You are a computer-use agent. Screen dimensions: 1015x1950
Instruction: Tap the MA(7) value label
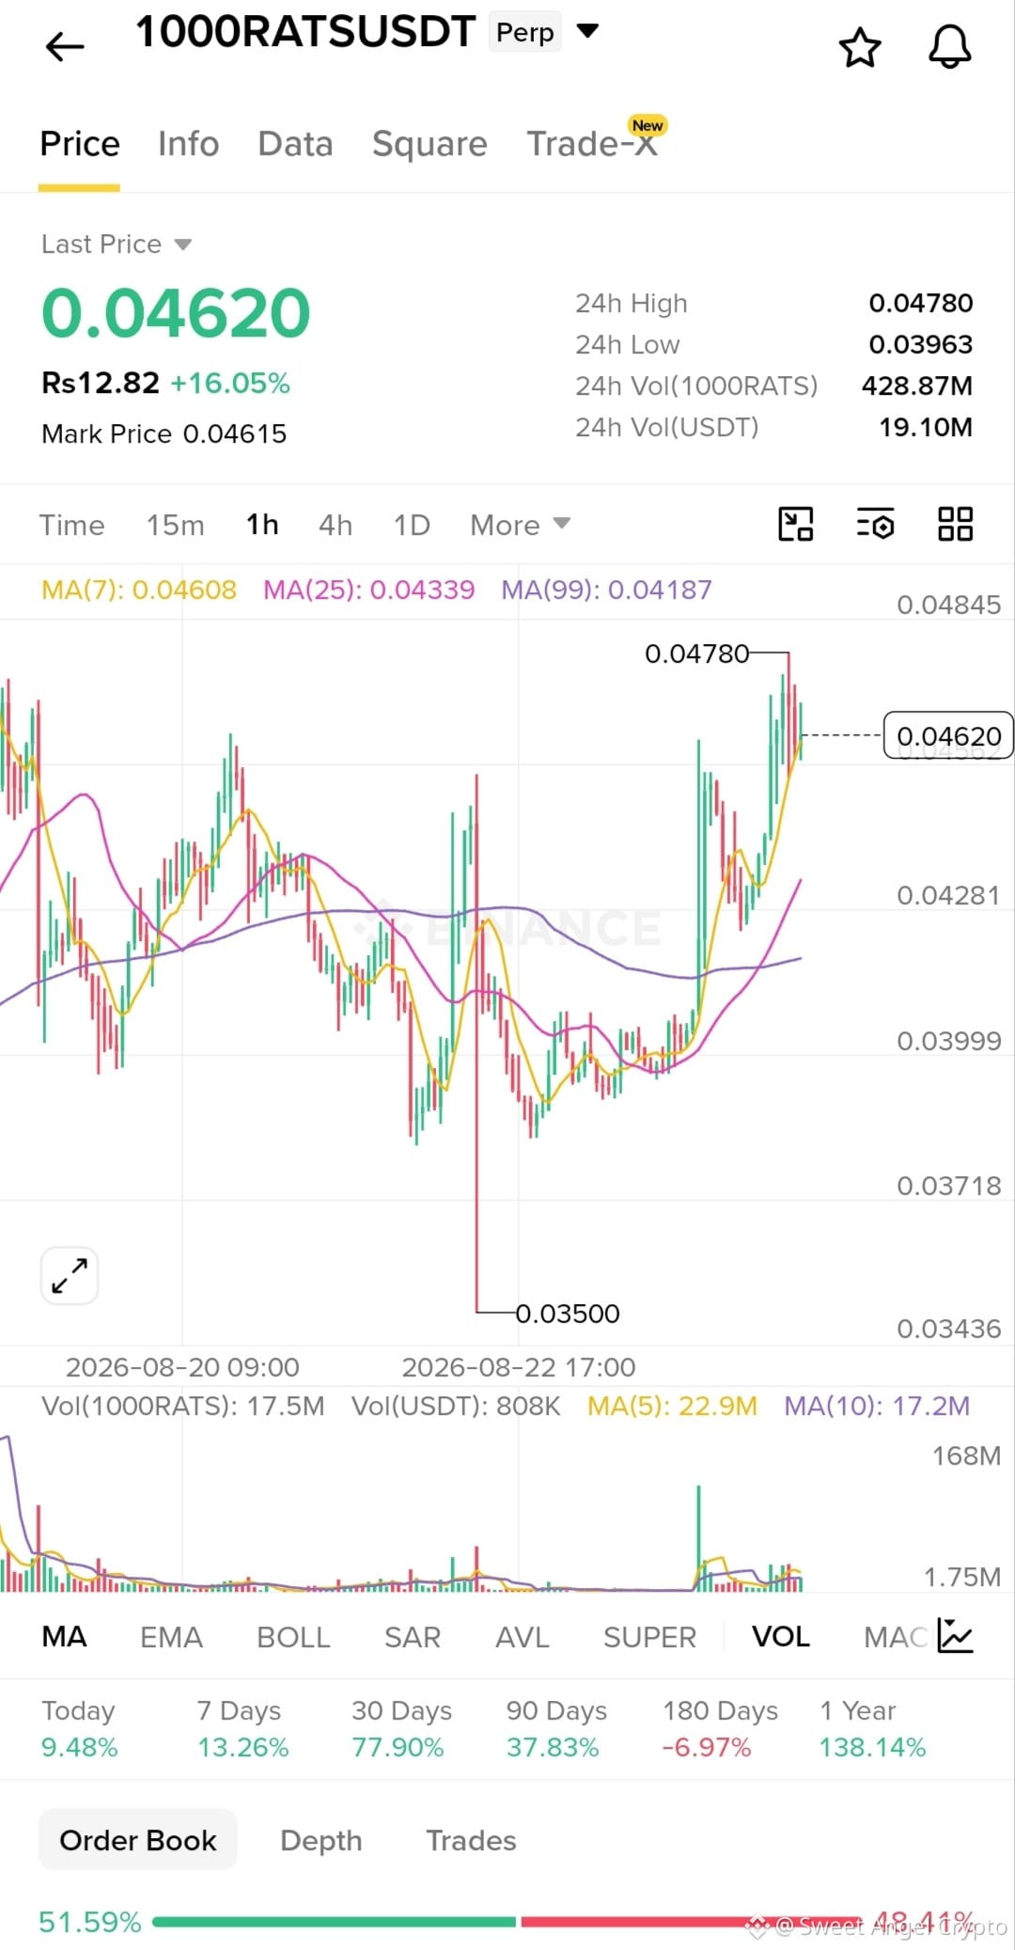(x=139, y=590)
